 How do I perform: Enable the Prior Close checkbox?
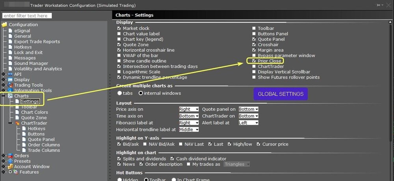tap(254, 61)
